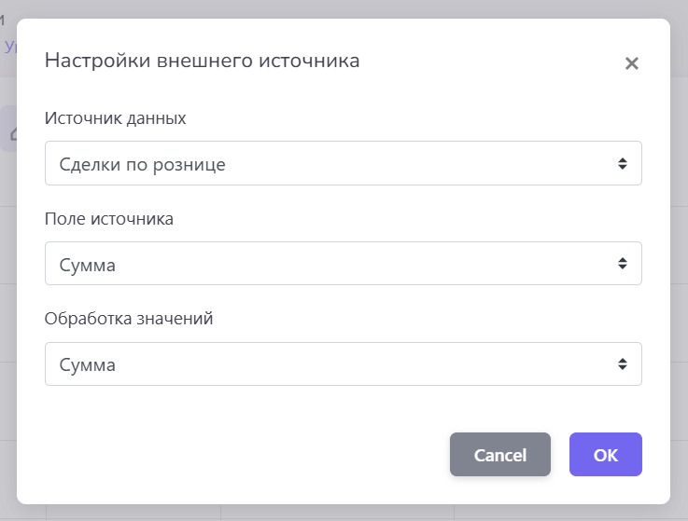Click the purple link in the top-left corner
The width and height of the screenshot is (688, 521).
point(8,46)
